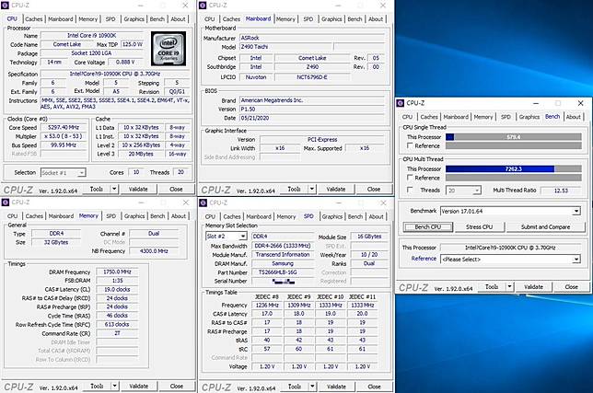Click the Bench CPU button

point(428,227)
